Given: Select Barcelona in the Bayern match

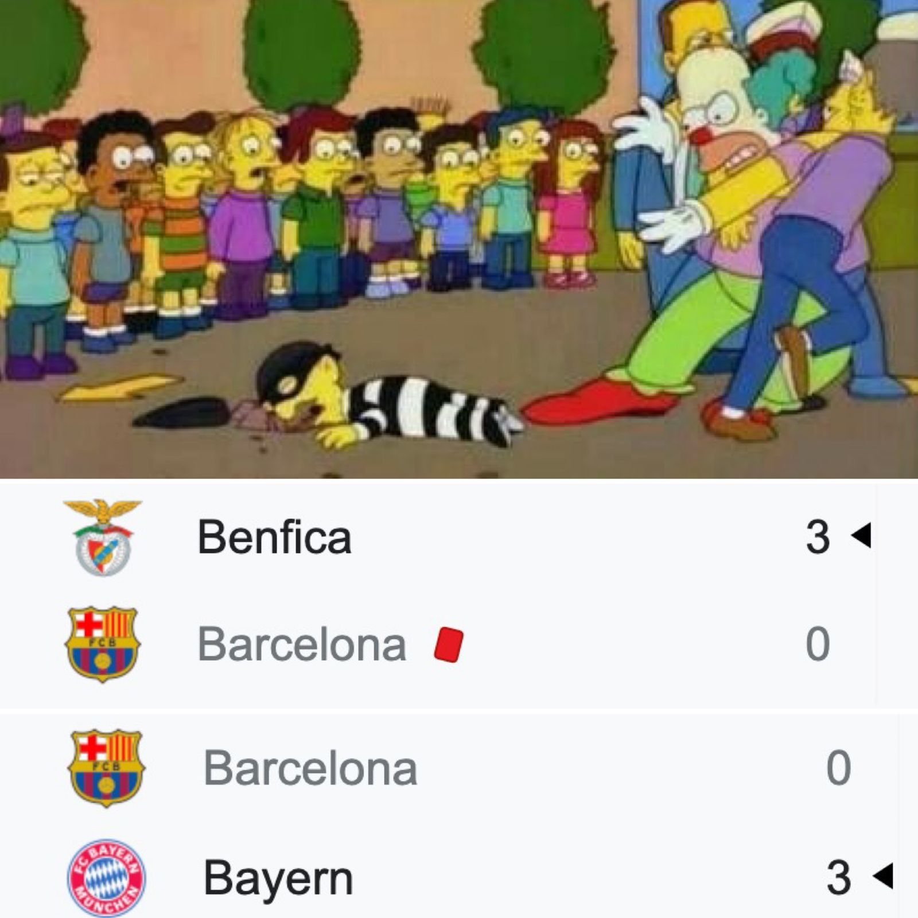Looking at the screenshot, I should point(310,768).
